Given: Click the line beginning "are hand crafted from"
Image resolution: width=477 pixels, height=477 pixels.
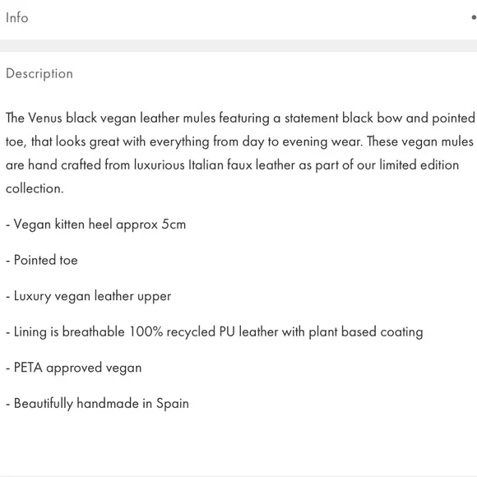Looking at the screenshot, I should click(x=233, y=165).
